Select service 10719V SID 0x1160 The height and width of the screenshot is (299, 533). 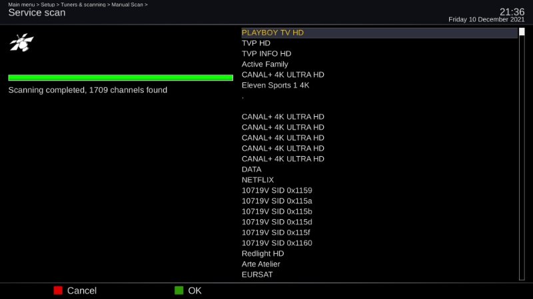(379, 243)
